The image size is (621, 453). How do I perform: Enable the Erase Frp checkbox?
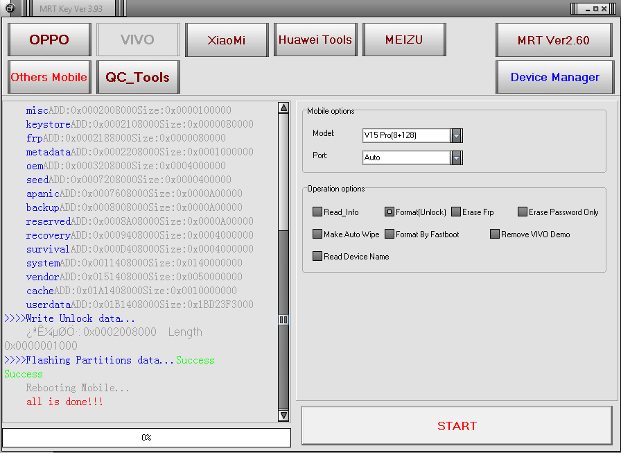click(x=456, y=212)
